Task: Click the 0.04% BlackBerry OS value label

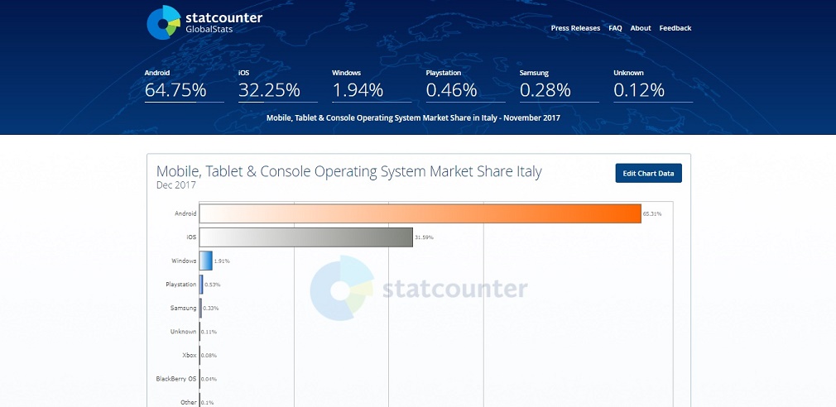Action: (209, 379)
